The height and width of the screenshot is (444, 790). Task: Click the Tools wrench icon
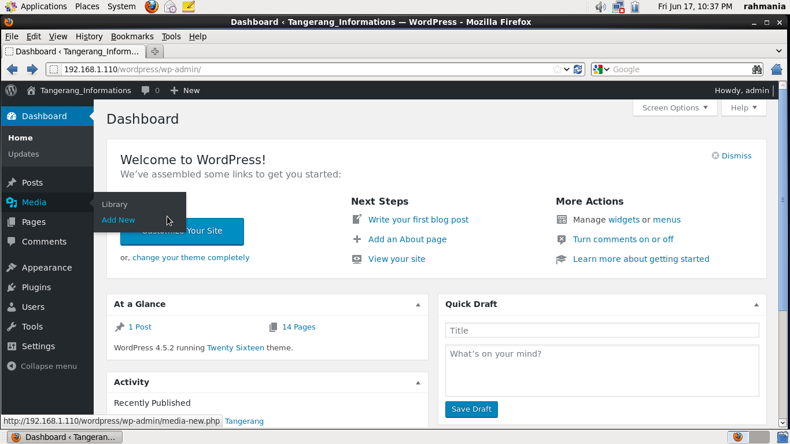pyautogui.click(x=12, y=327)
